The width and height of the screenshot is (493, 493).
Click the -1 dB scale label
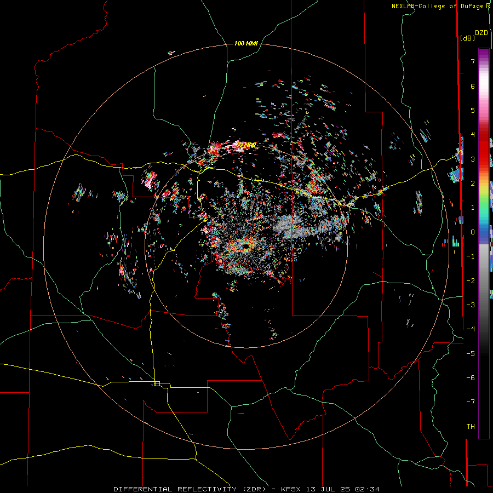click(x=471, y=256)
